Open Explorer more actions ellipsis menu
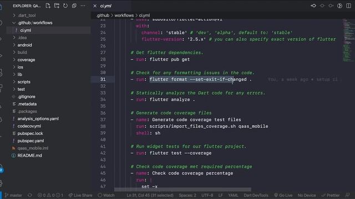The image size is (355, 199). 83,6
